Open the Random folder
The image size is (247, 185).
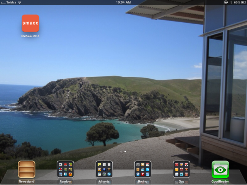tap(65, 169)
